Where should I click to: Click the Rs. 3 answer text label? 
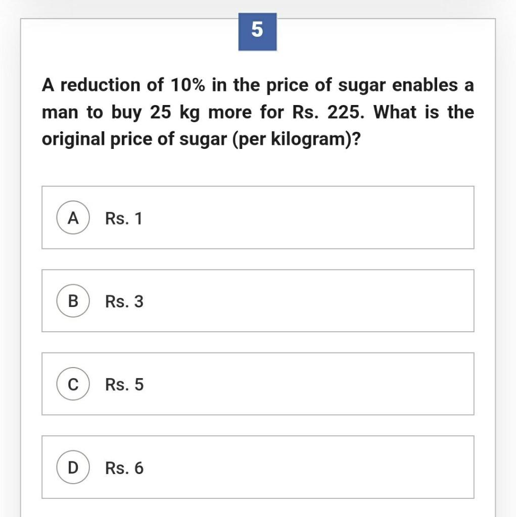tap(123, 301)
